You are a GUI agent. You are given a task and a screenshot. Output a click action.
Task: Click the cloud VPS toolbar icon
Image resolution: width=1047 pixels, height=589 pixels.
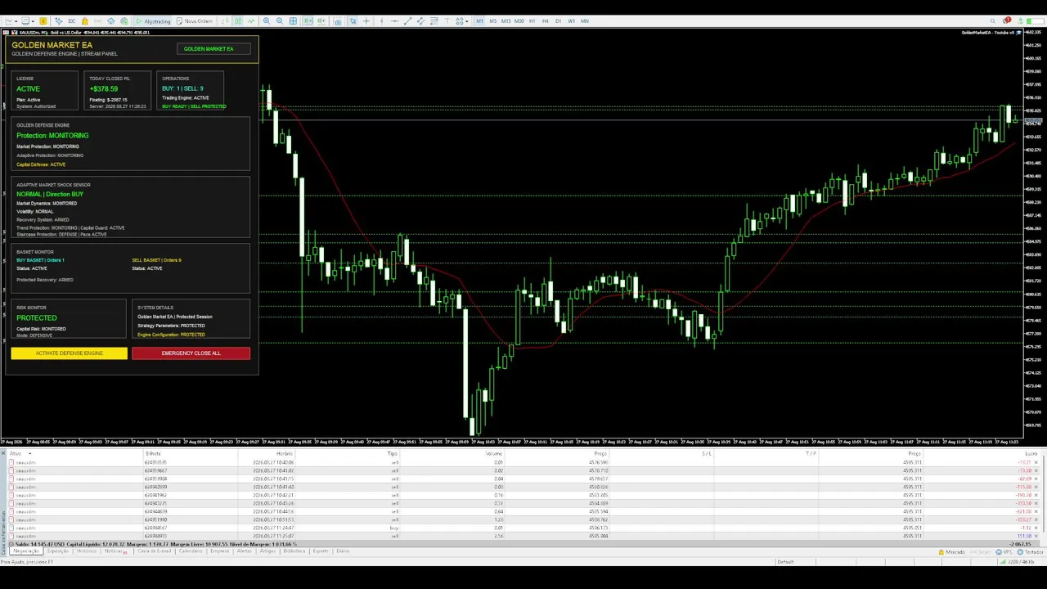110,21
